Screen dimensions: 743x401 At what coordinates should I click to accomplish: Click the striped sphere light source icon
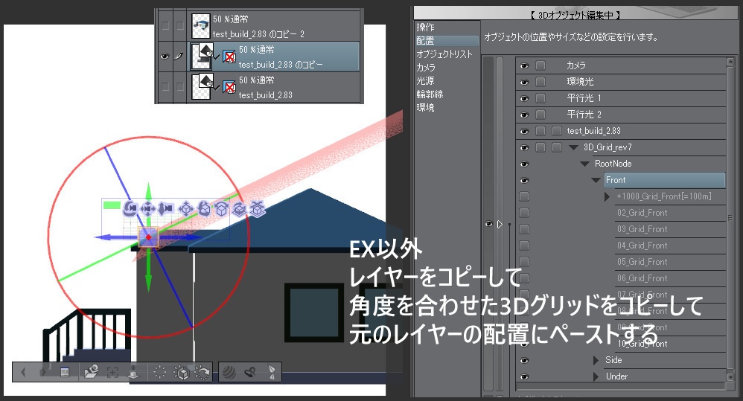[229, 373]
